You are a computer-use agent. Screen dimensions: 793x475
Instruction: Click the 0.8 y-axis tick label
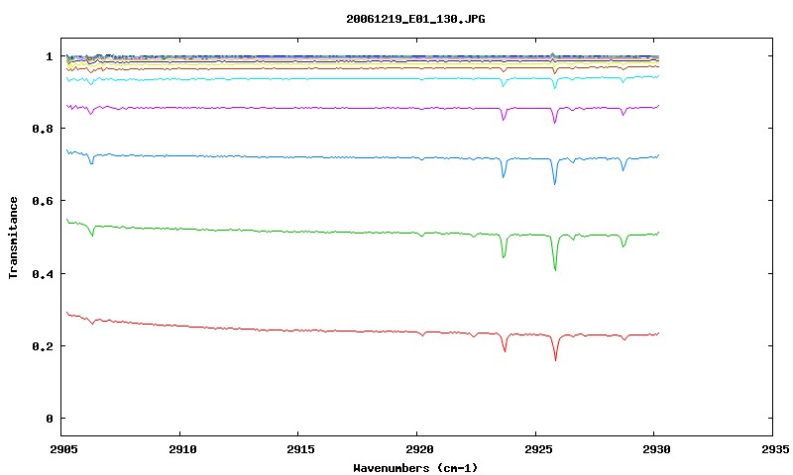point(43,129)
